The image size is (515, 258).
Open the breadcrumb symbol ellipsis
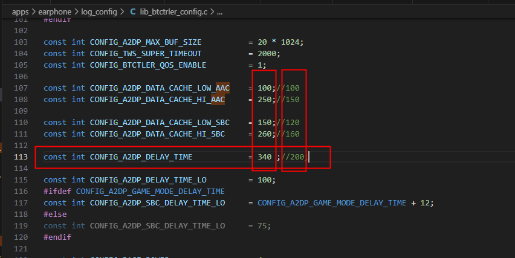(x=220, y=13)
